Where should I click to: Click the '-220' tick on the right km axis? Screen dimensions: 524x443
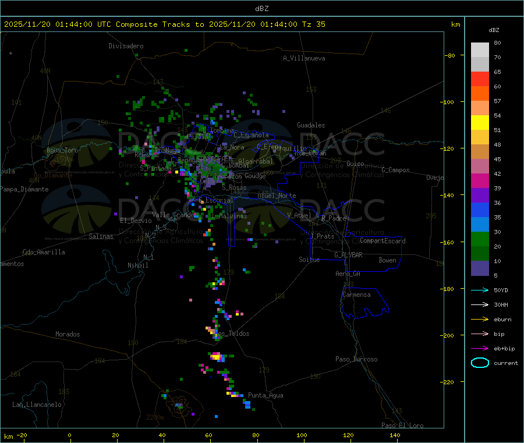pyautogui.click(x=448, y=382)
